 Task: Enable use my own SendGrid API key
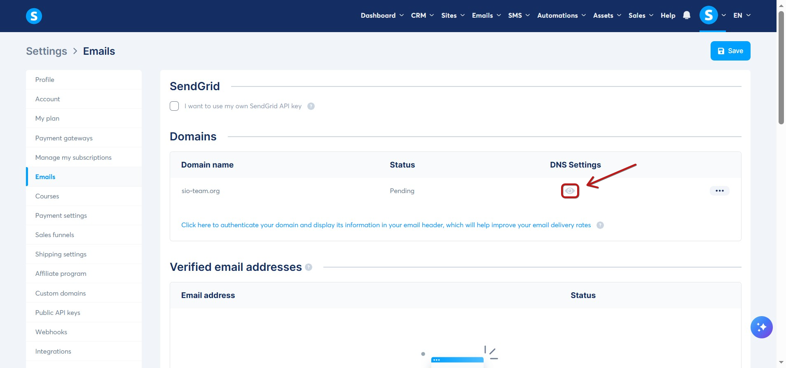(x=174, y=106)
